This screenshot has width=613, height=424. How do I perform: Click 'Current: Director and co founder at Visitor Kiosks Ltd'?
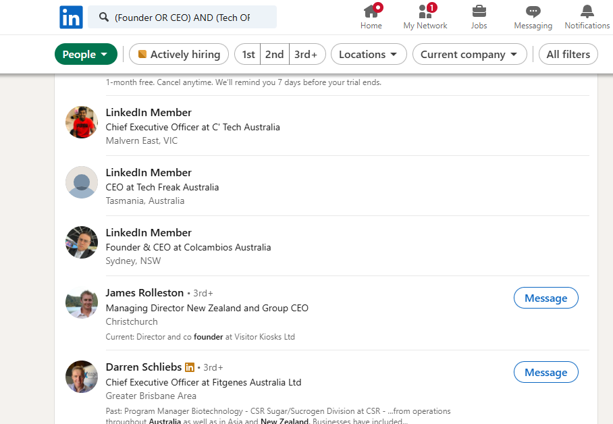coord(200,337)
